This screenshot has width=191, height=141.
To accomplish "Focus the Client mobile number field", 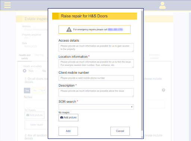I will tap(96, 78).
